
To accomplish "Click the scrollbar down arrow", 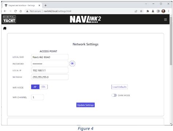I will 171,124.
